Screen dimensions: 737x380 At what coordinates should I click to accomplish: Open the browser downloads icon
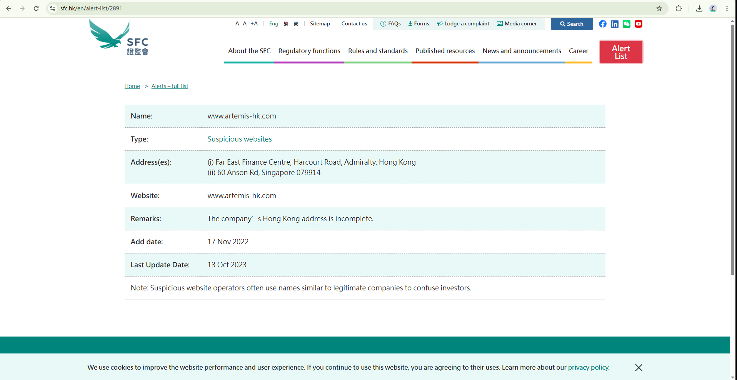699,8
